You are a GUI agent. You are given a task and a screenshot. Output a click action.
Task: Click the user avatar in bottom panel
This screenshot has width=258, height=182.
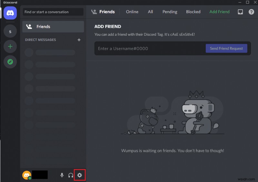[x=27, y=175]
